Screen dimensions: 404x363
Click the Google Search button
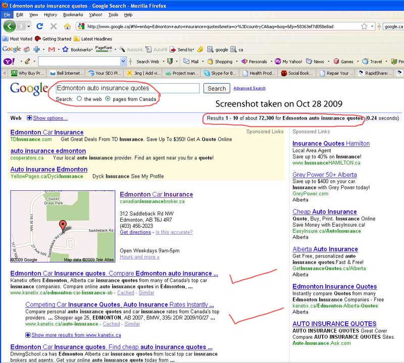pos(217,88)
